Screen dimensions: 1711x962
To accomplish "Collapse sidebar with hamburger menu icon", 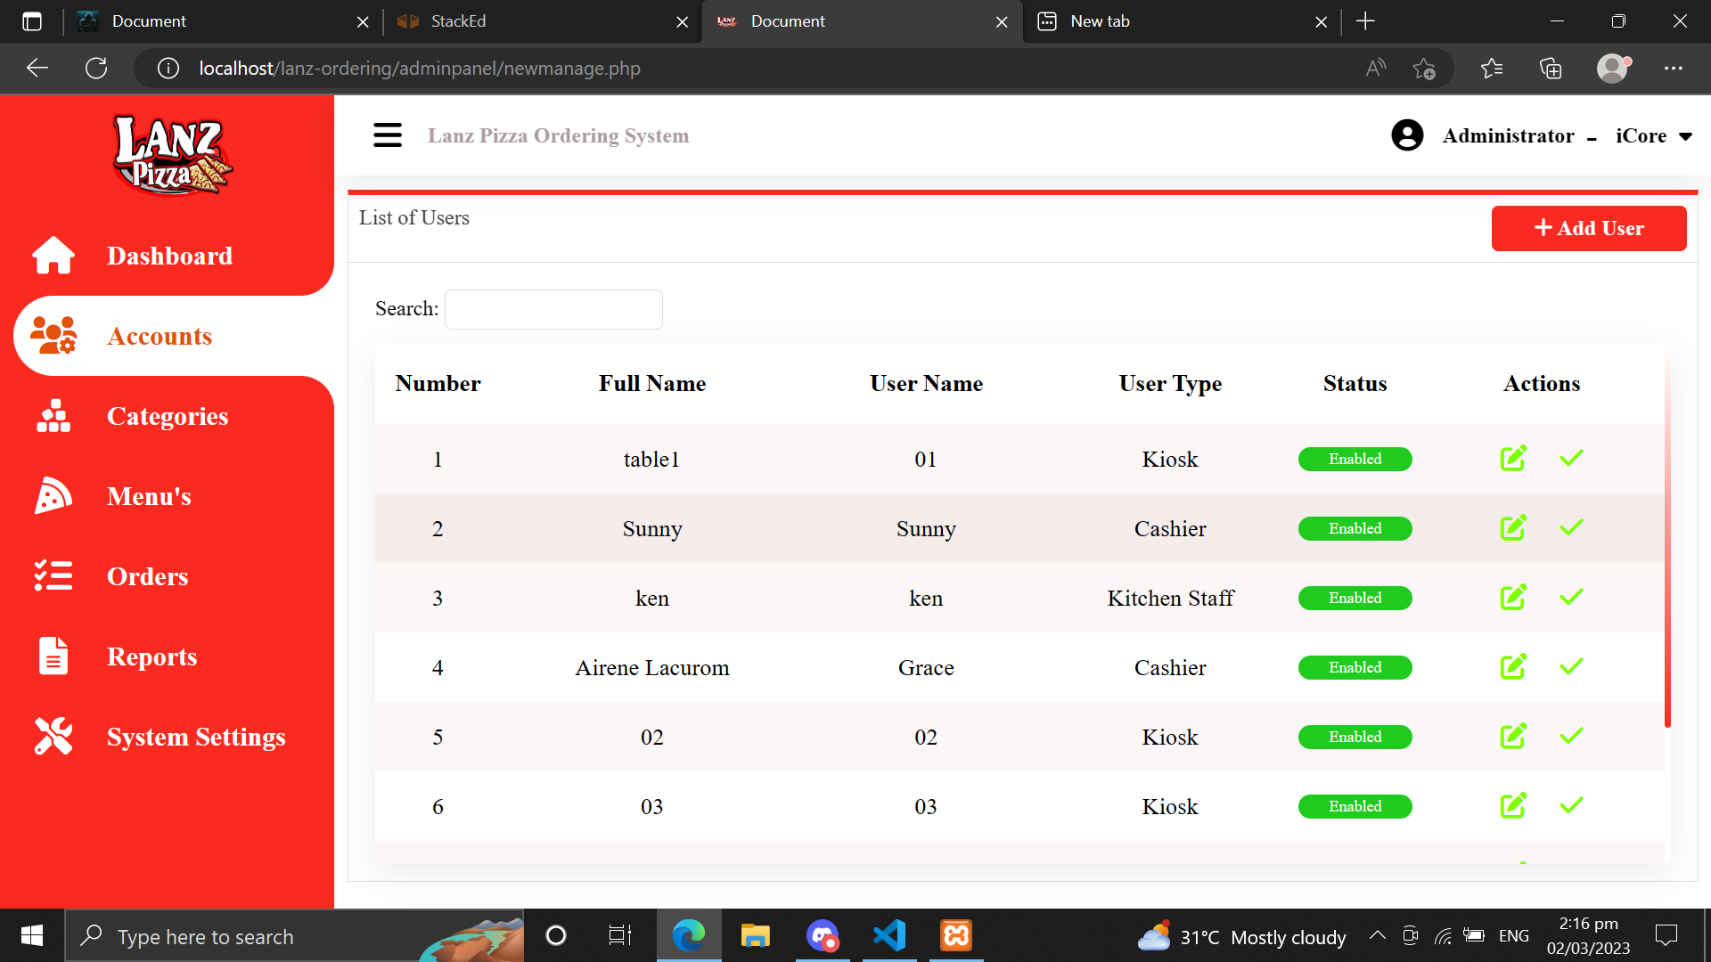I will (x=388, y=135).
